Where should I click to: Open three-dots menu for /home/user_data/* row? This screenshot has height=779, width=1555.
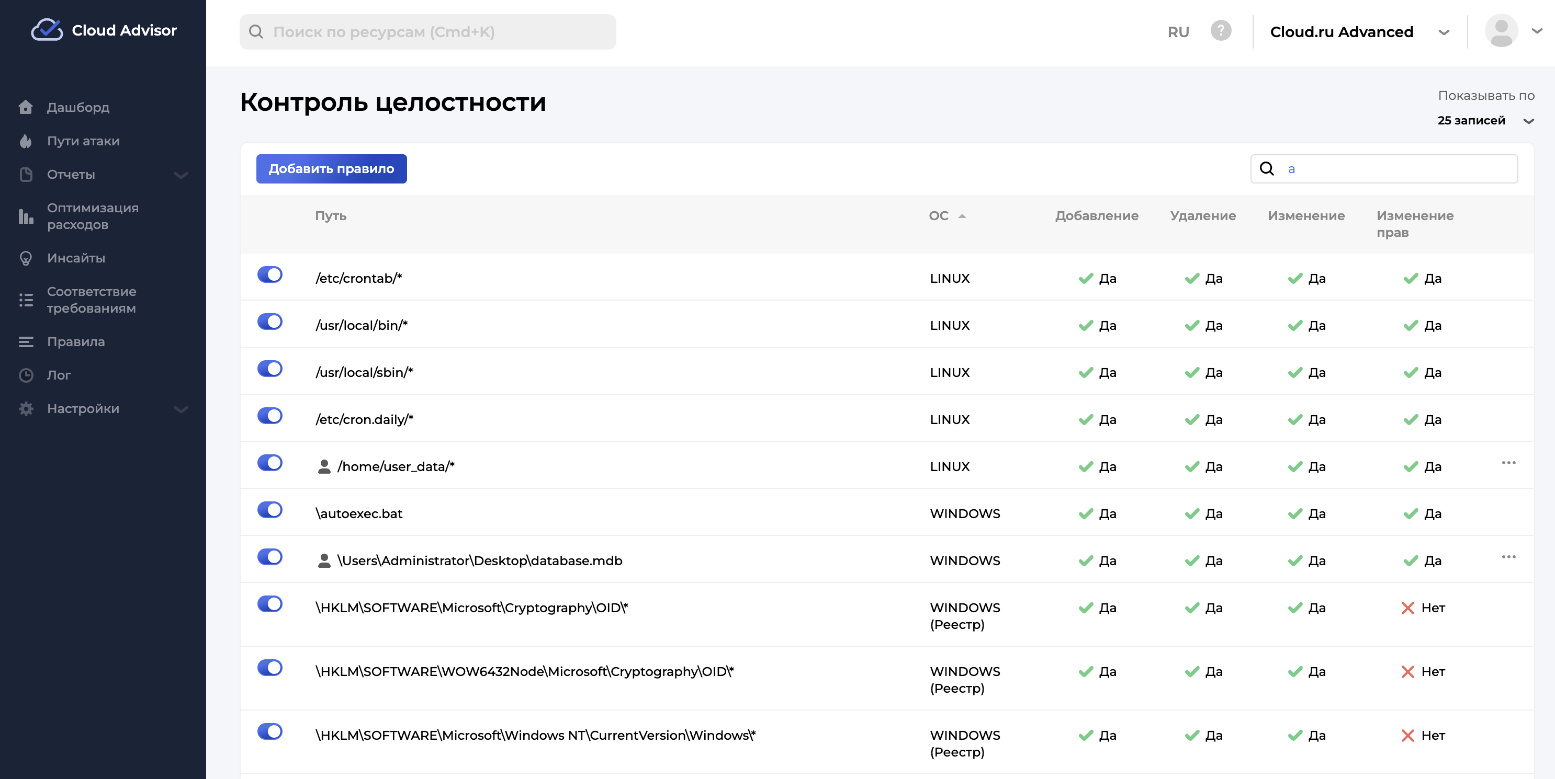[x=1508, y=463]
